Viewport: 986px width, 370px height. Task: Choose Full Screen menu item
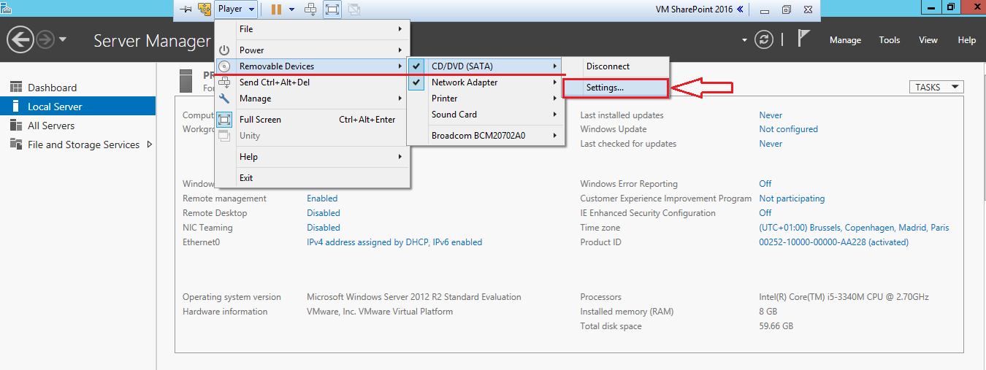pyautogui.click(x=312, y=120)
